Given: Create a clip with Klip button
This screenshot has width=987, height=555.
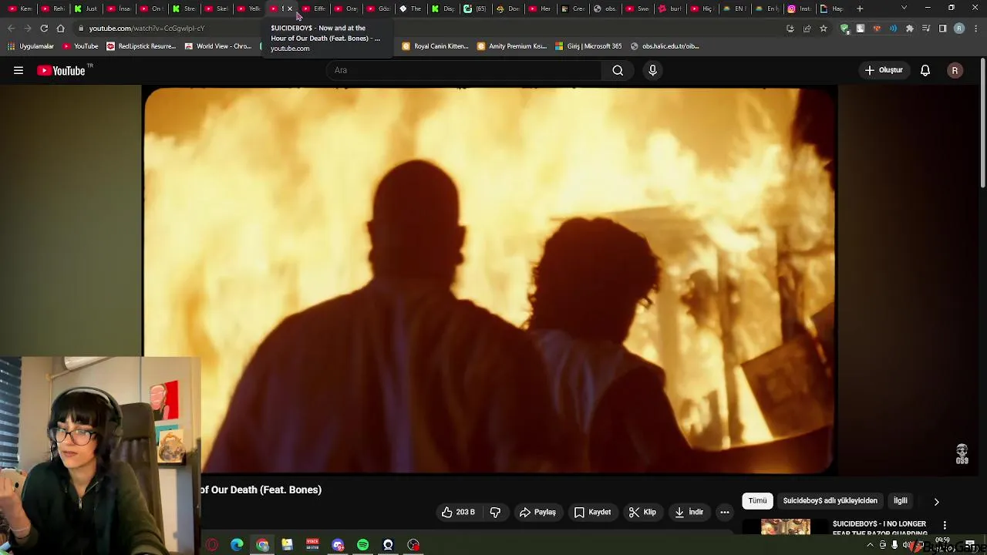Looking at the screenshot, I should pyautogui.click(x=642, y=512).
